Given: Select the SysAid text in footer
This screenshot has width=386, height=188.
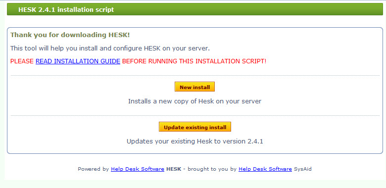Looking at the screenshot, I should (303, 169).
